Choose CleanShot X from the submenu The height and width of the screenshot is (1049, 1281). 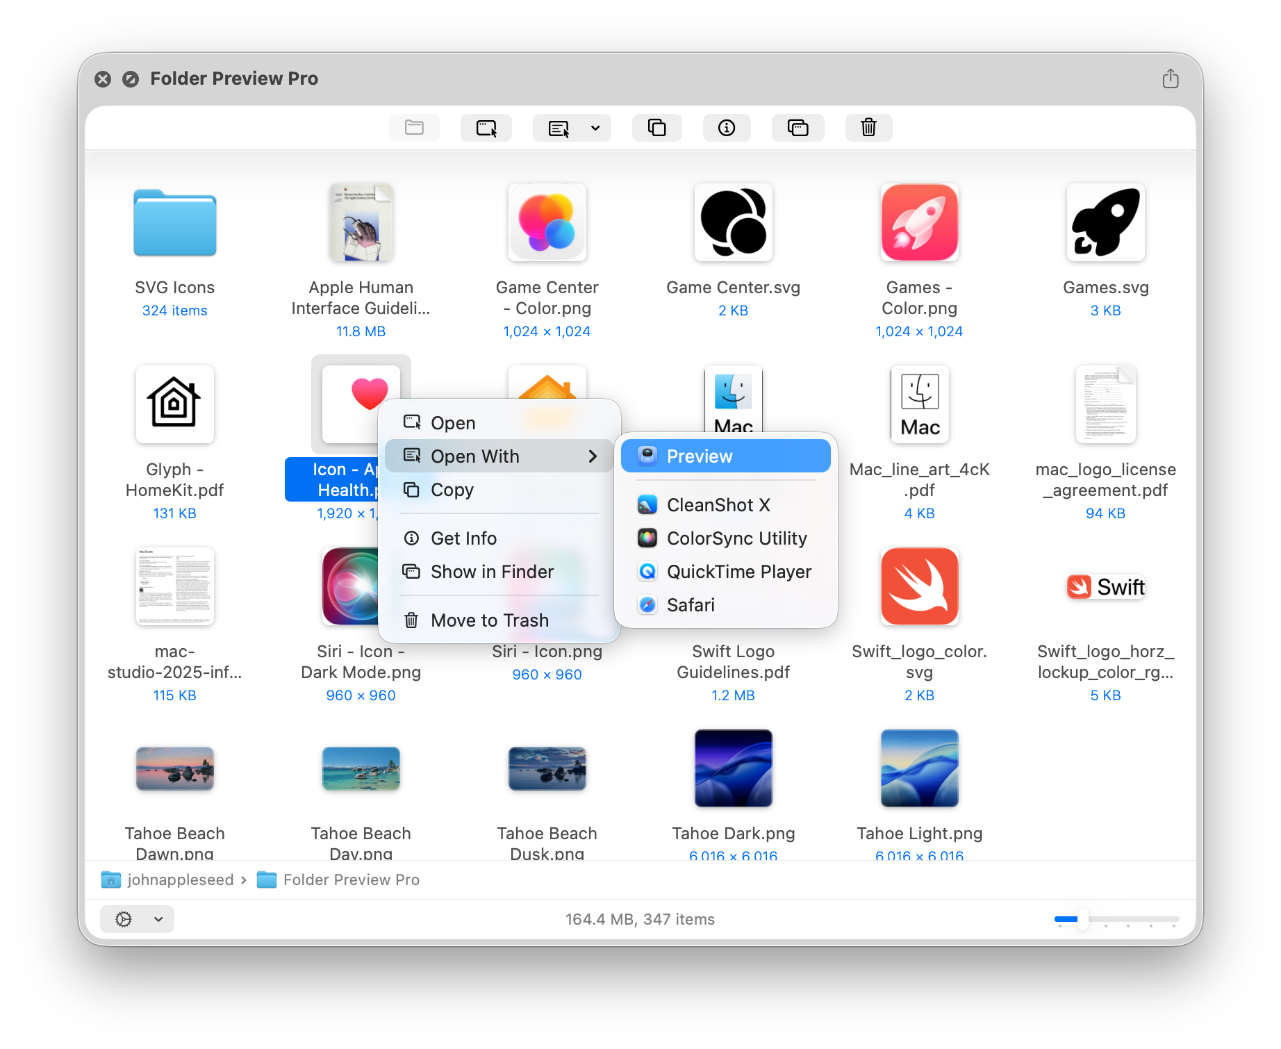(718, 505)
